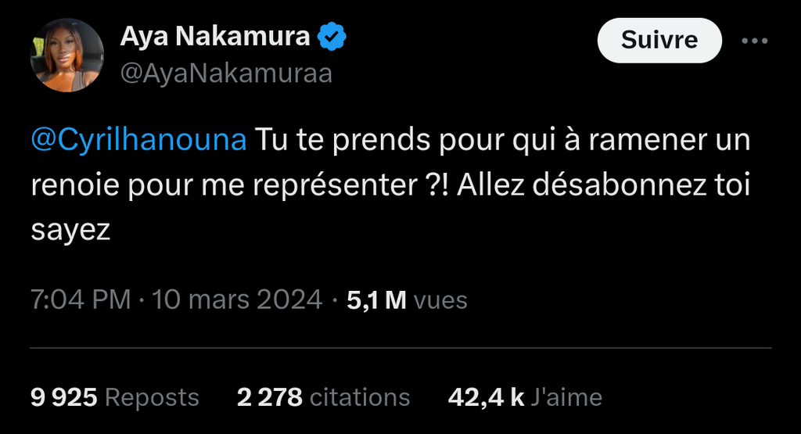Open the J'aime likes label
The height and width of the screenshot is (434, 801).
tap(566, 397)
